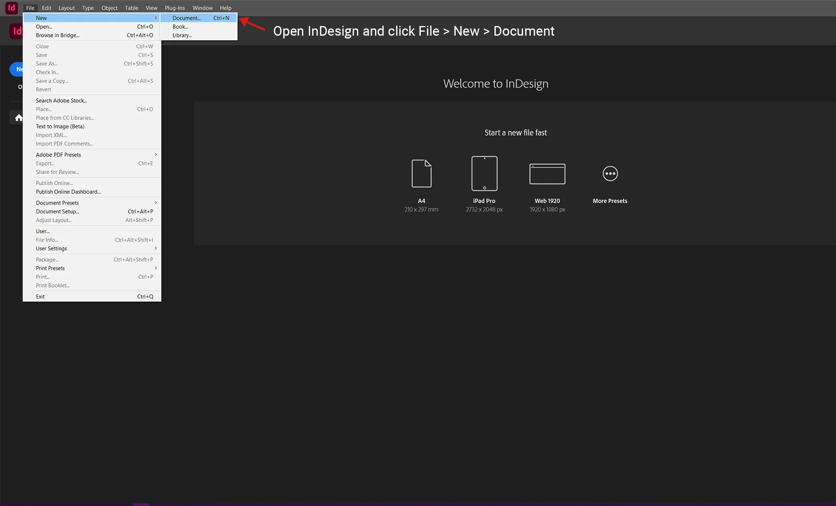The image size is (836, 506).
Task: Open the Plug-Ins menu
Action: click(x=175, y=8)
